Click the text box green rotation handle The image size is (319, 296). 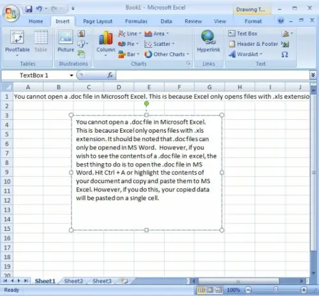146,104
